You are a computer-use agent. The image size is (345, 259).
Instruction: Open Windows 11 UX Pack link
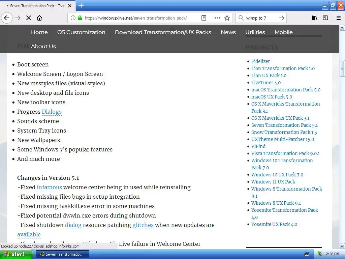pos(273,182)
